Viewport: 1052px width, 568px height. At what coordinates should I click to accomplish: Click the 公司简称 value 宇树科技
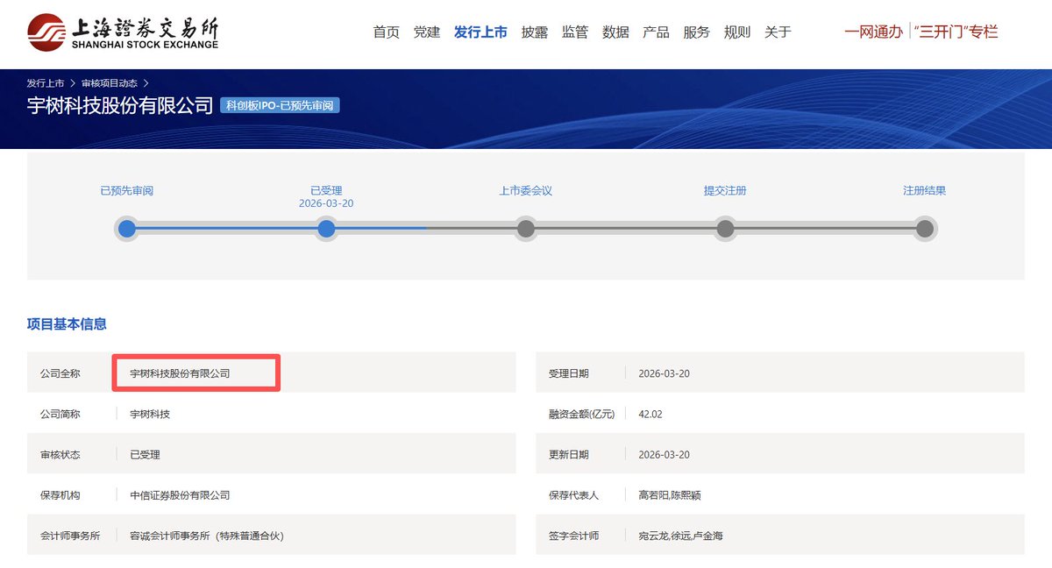tap(150, 414)
